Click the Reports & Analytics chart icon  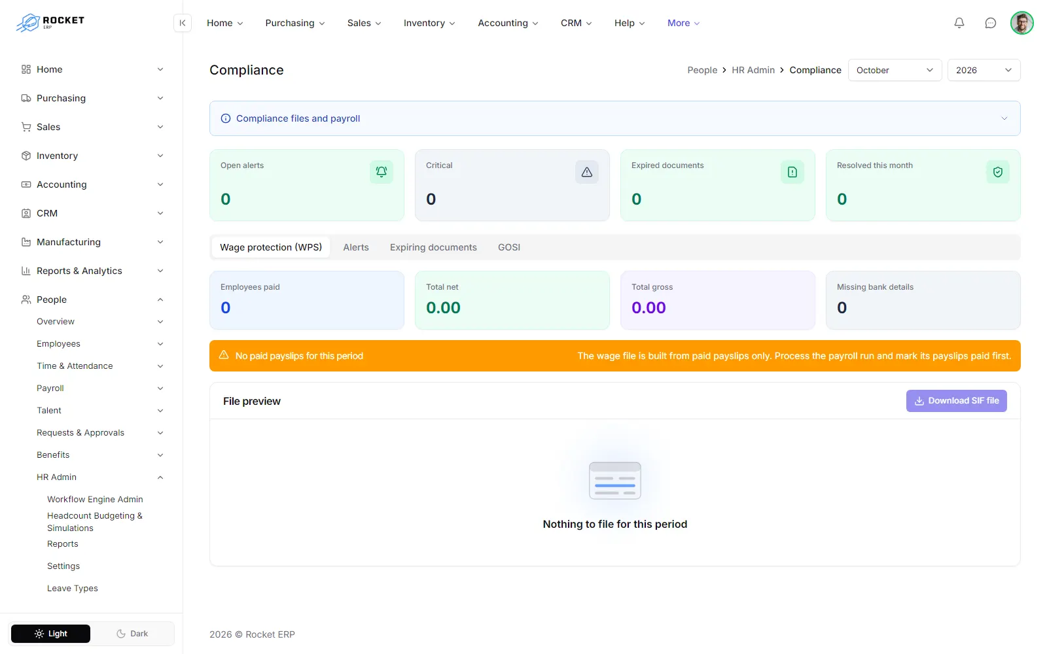pyautogui.click(x=26, y=271)
